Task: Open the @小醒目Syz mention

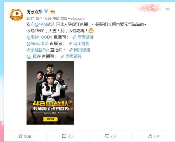Action: [38, 50]
